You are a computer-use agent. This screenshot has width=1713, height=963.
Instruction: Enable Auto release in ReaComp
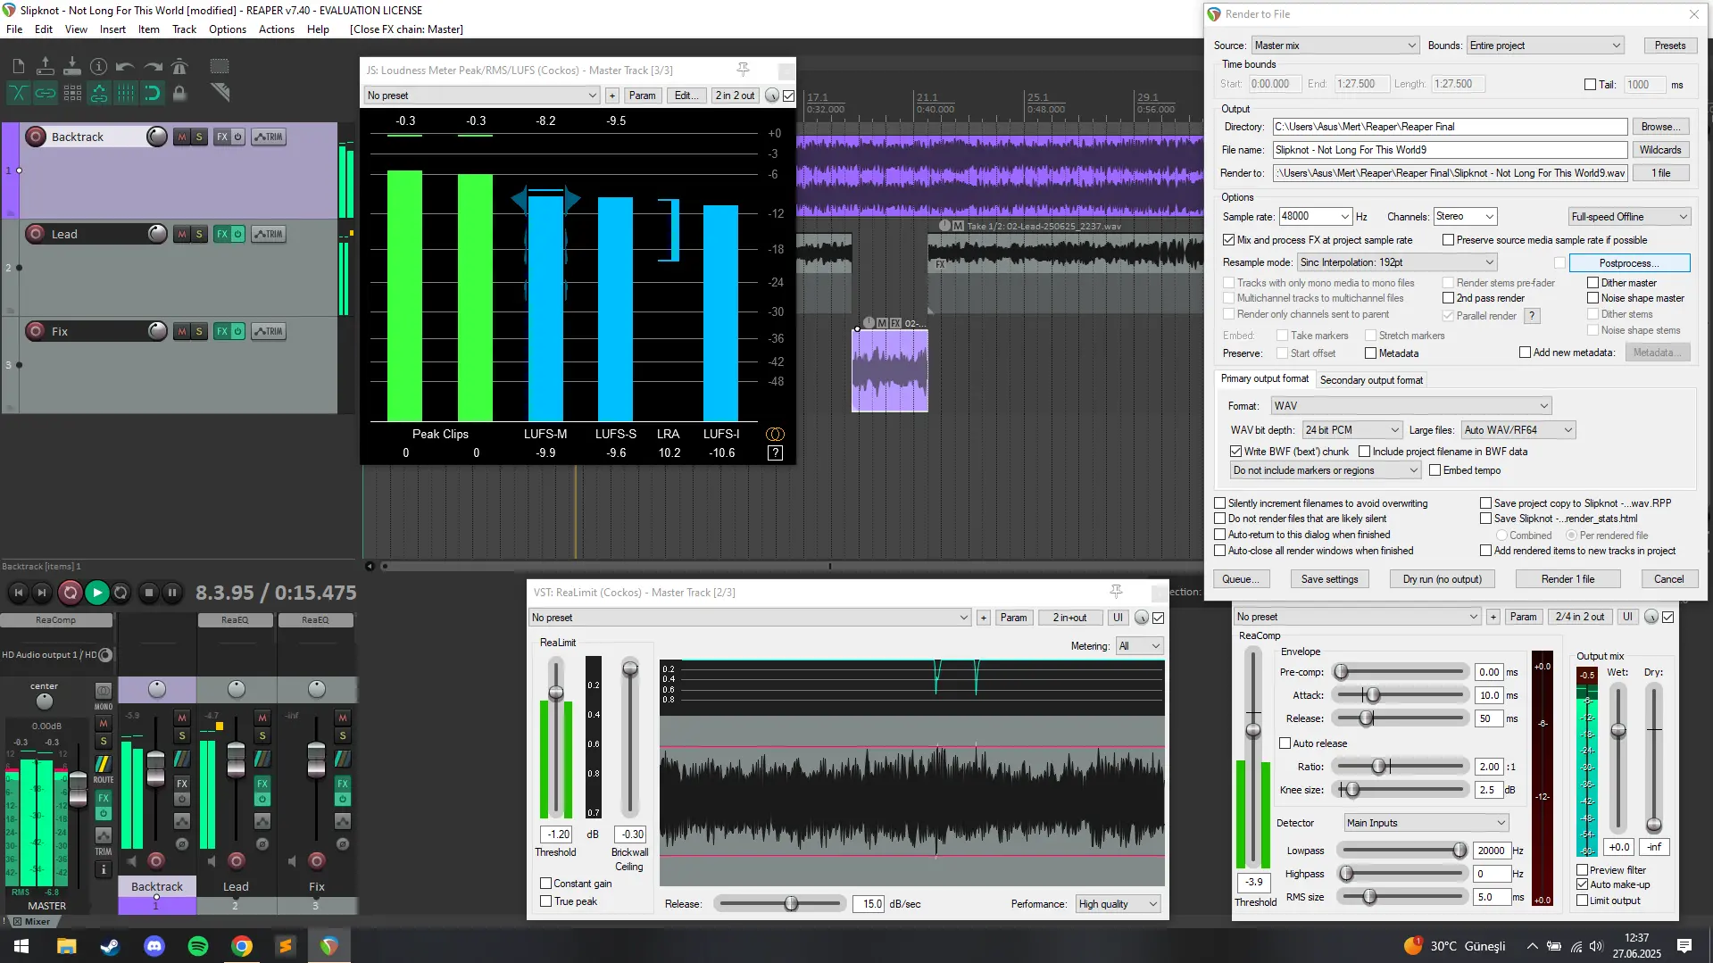point(1285,743)
